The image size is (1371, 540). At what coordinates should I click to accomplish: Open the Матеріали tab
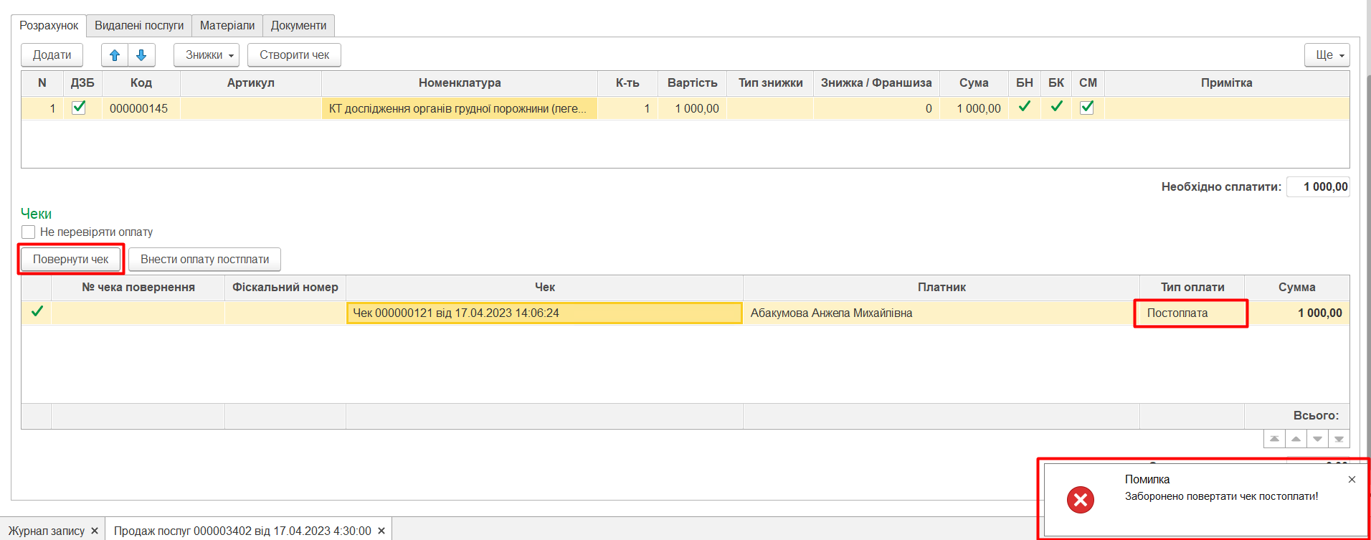227,26
